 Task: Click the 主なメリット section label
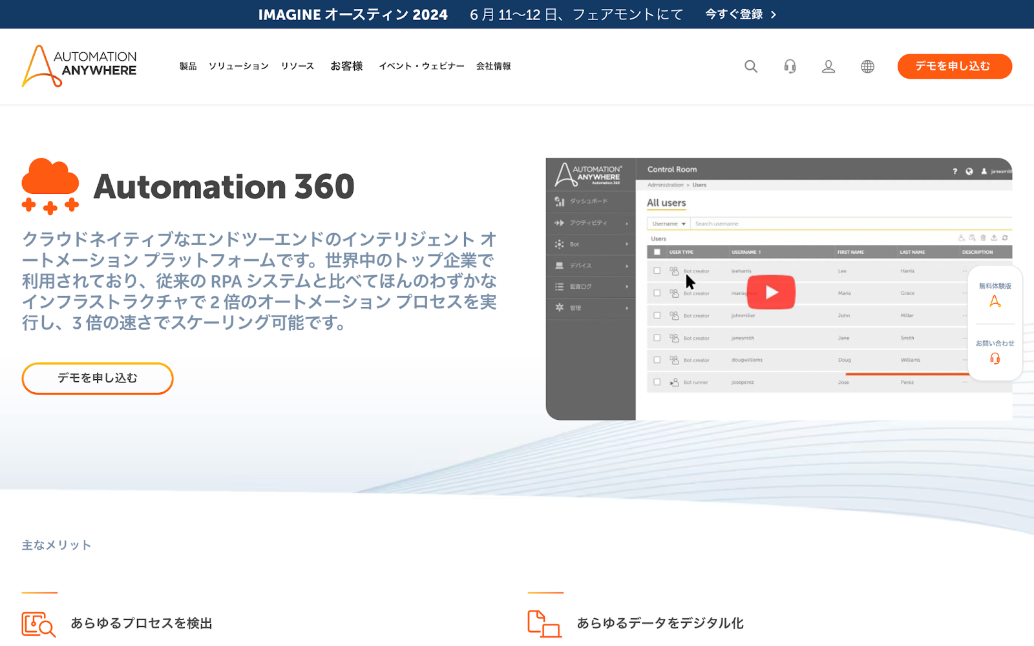tap(56, 545)
